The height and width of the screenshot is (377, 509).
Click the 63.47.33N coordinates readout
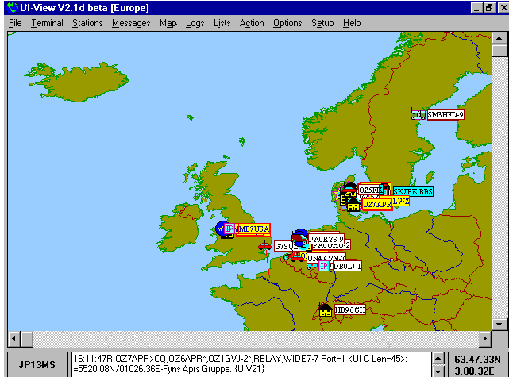[477, 360]
